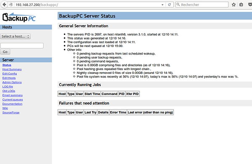Click the Details column header

coord(103,112)
